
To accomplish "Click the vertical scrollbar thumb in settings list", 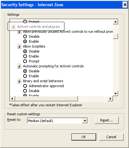I will [115, 36].
